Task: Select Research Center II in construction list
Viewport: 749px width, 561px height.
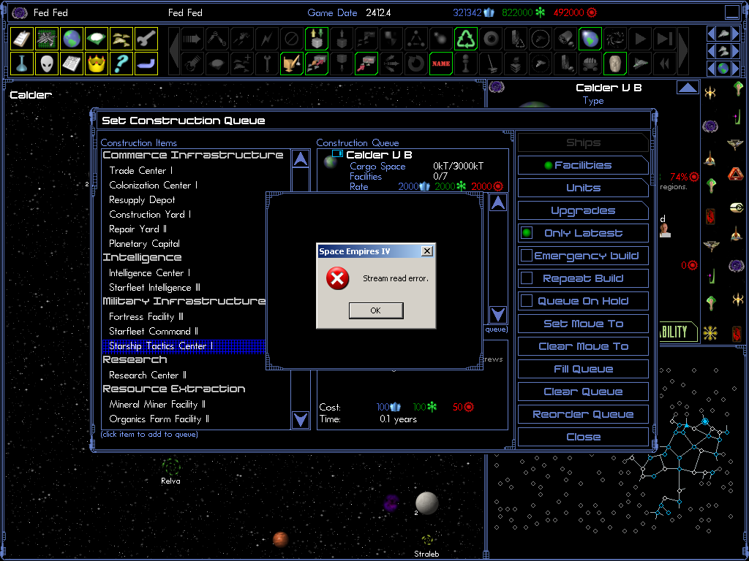Action: tap(148, 375)
